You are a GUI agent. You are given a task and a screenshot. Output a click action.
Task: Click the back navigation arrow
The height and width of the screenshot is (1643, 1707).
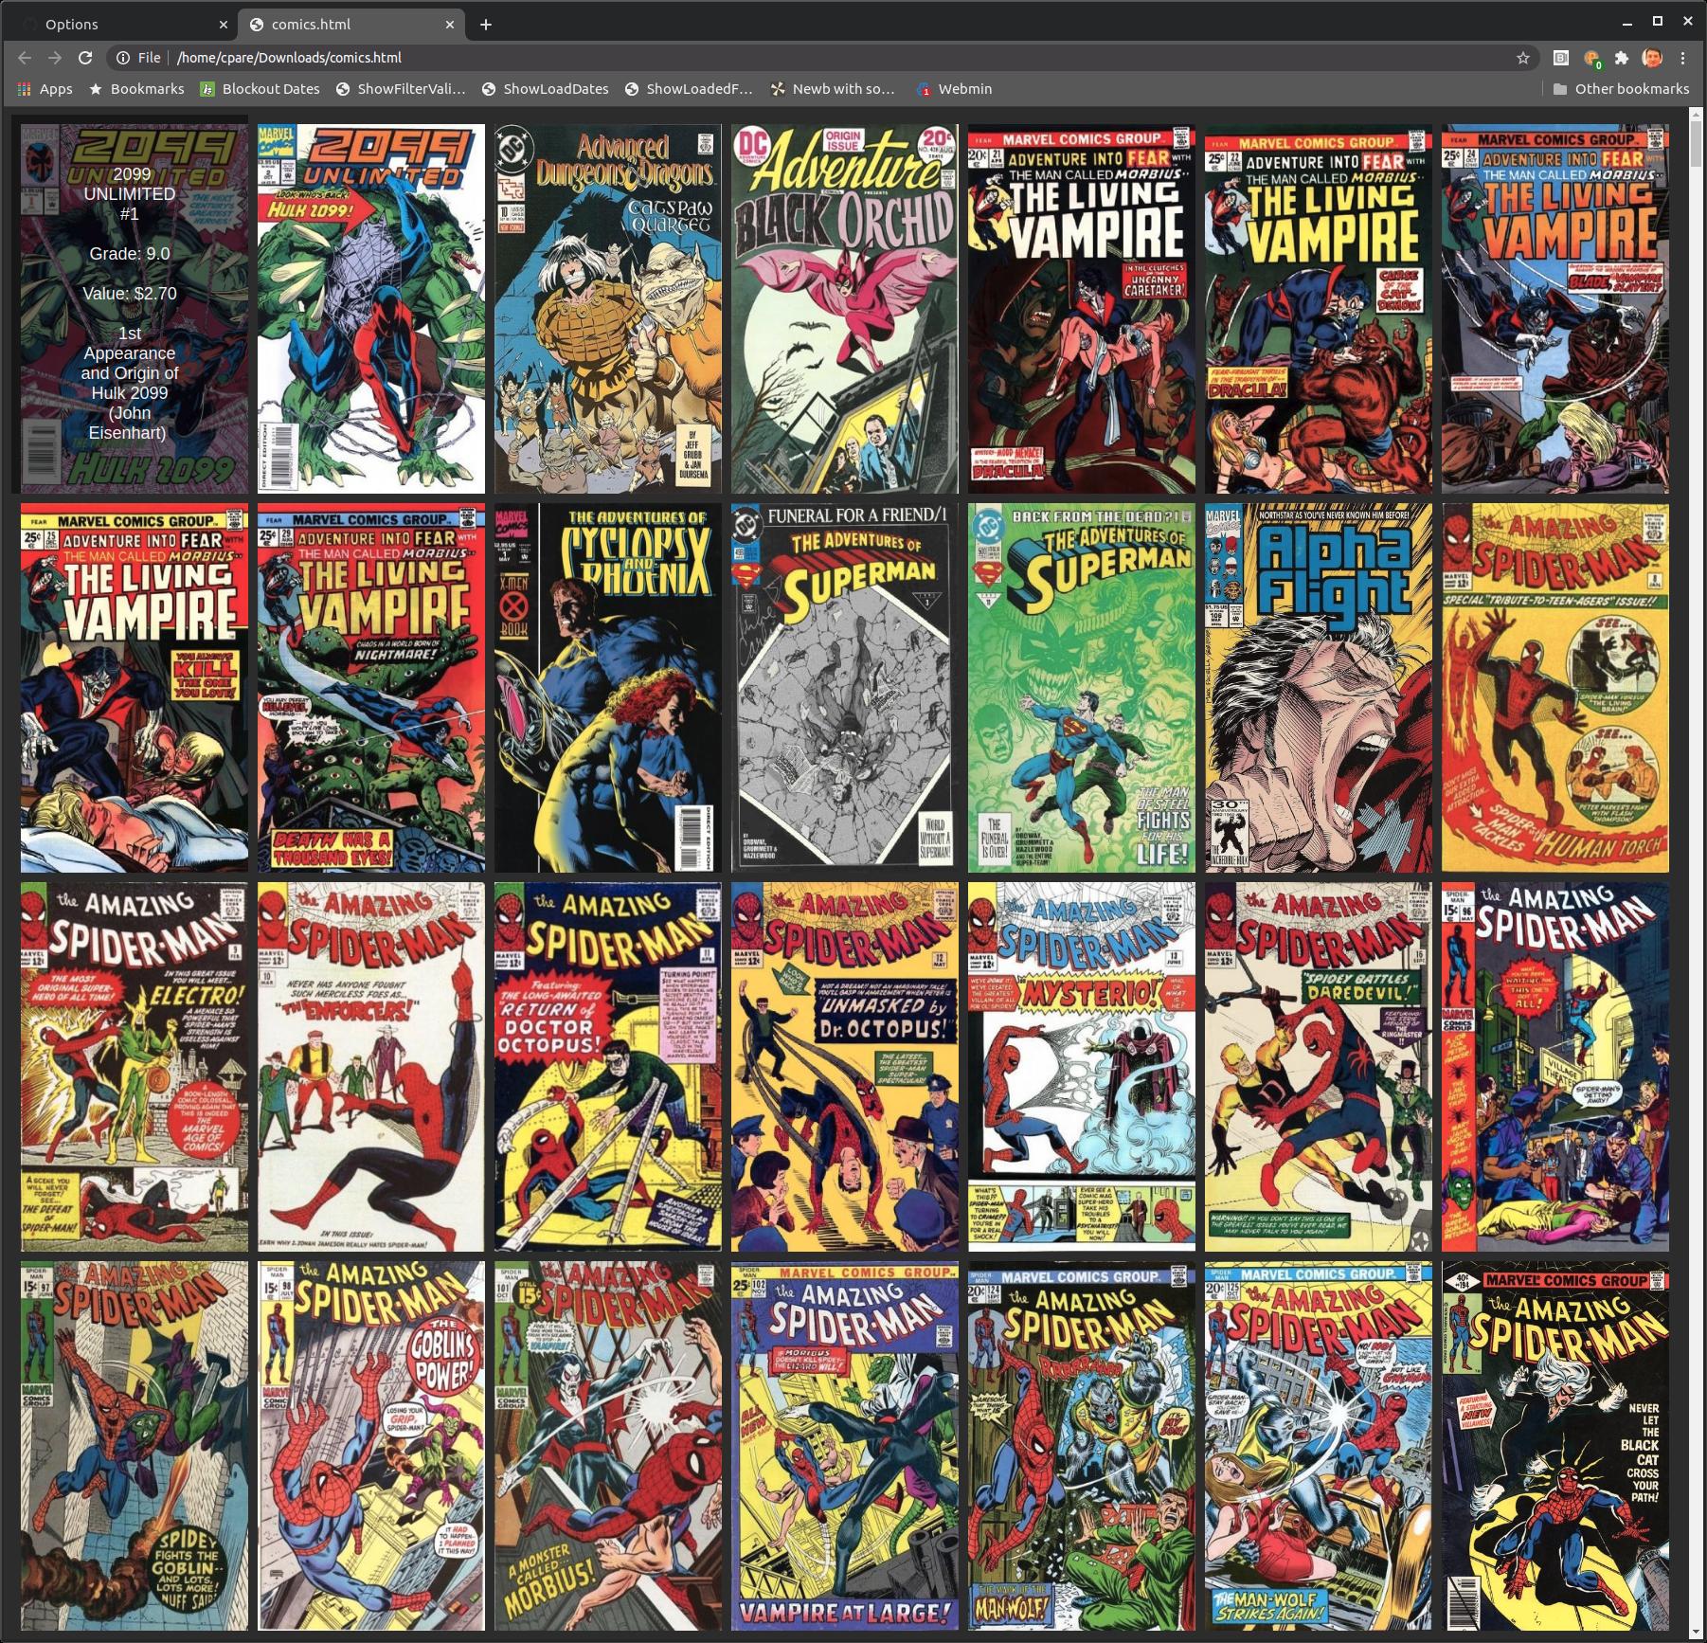point(24,58)
